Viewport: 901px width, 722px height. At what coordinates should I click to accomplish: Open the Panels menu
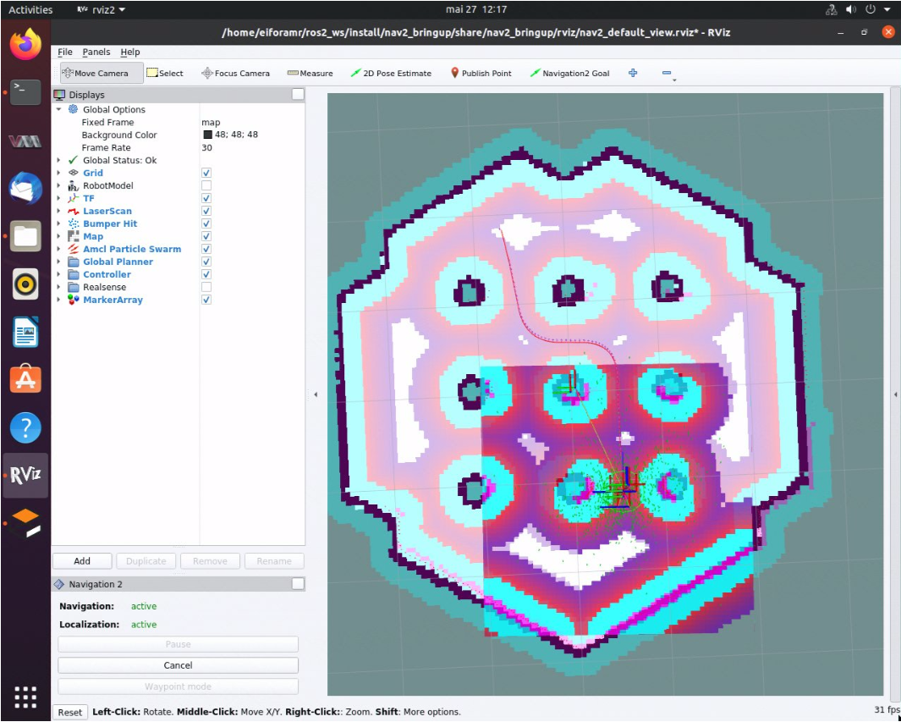pos(96,52)
